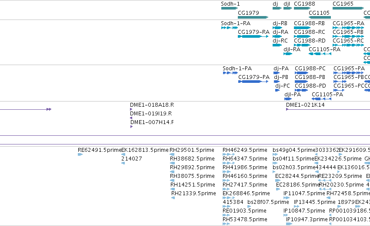The width and height of the screenshot is (370, 226).
Task: Click the CG1979 gene feature
Action: point(253,17)
